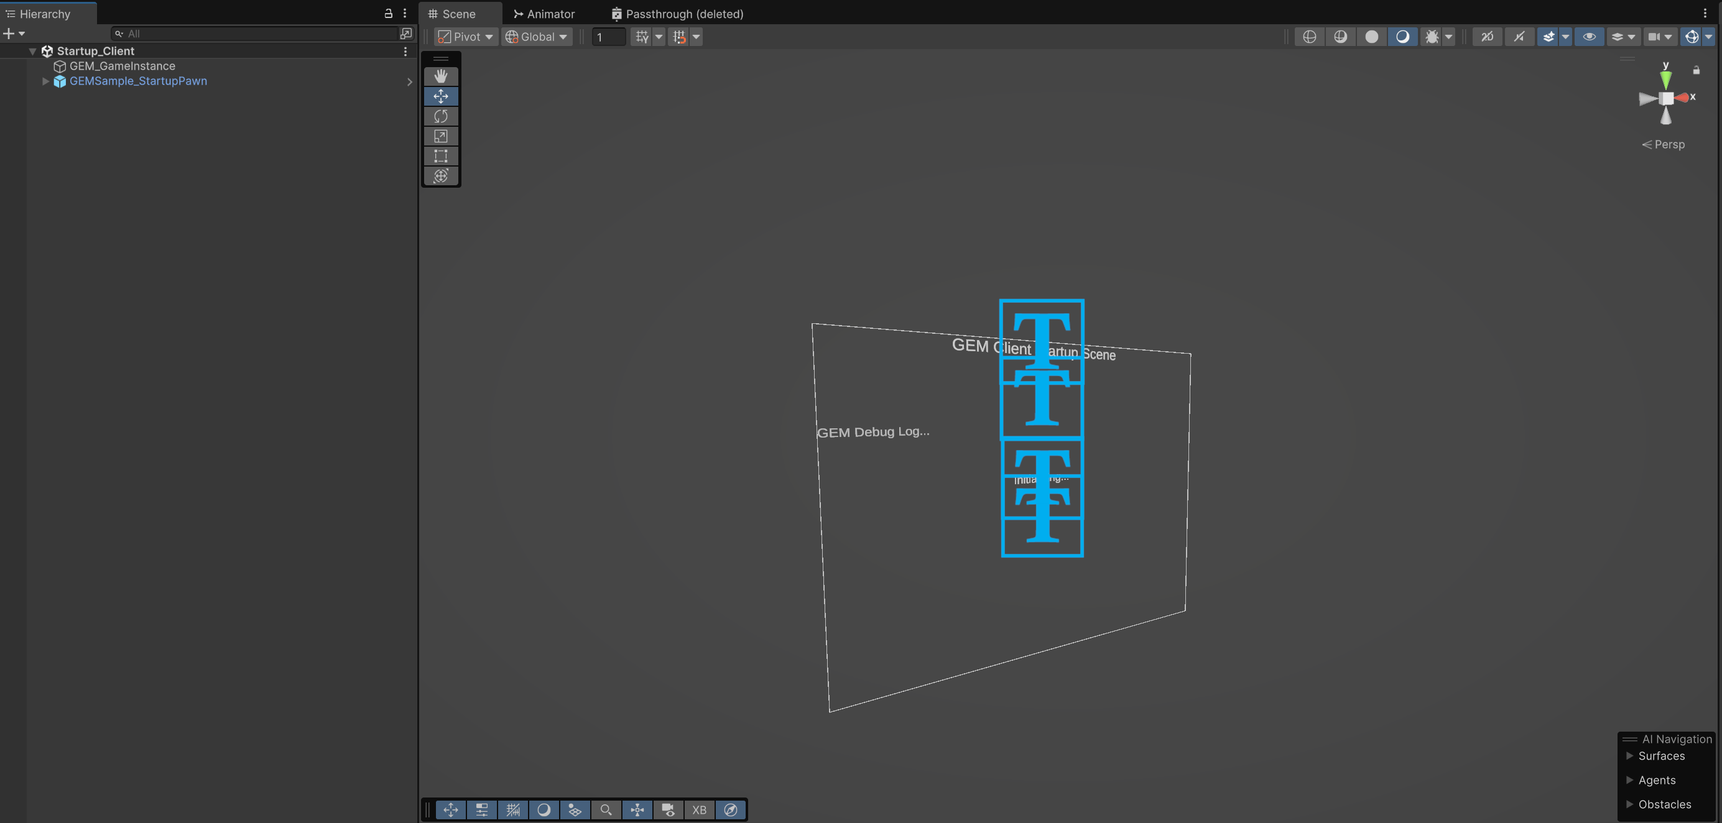Viewport: 1722px width, 823px height.
Task: Expand GEMSample_StartupPawn in hierarchy
Action: [45, 81]
